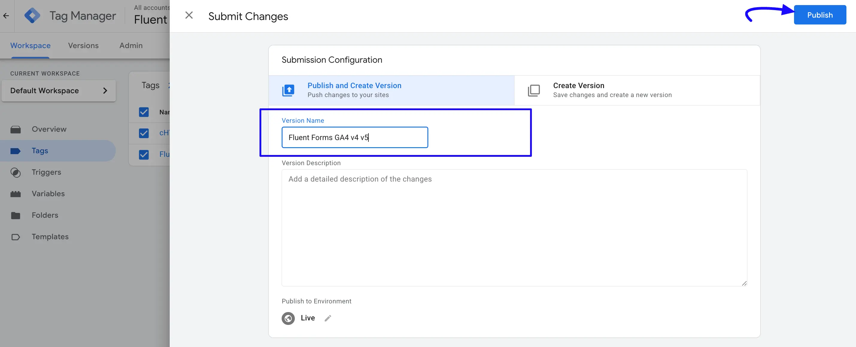The height and width of the screenshot is (347, 856).
Task: Click the blue Tags label icon
Action: tap(15, 151)
